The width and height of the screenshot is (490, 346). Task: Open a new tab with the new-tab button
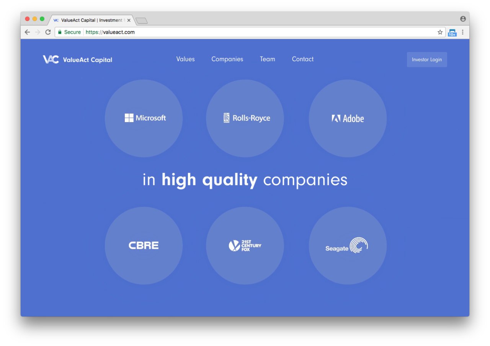(141, 21)
